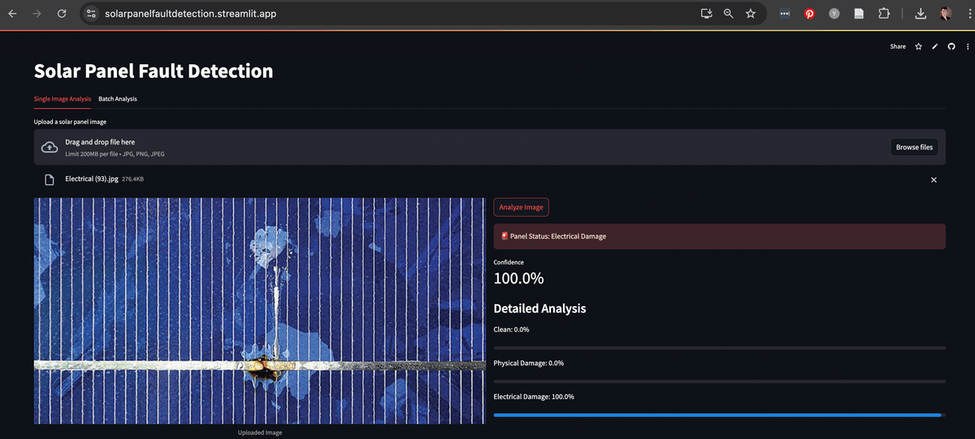
Task: Click the Electrical Damage progress bar
Action: tap(719, 415)
